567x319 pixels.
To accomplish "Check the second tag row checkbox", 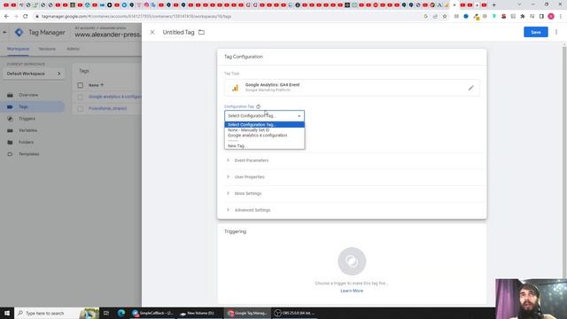I will tap(81, 108).
